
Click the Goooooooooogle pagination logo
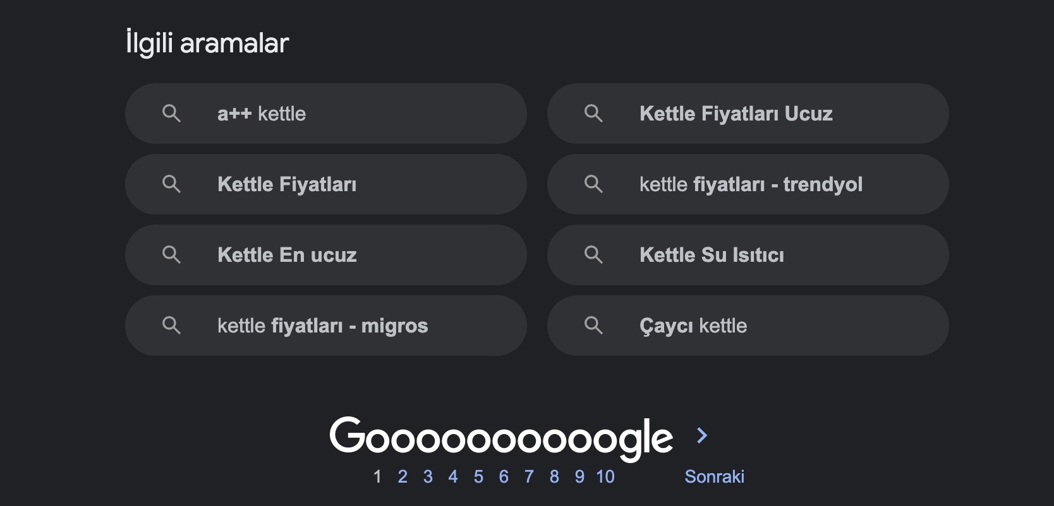(501, 437)
